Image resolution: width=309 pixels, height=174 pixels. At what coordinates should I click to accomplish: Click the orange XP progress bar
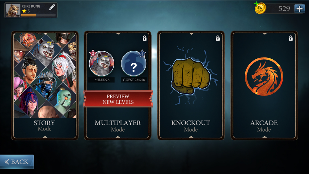(x=38, y=15)
